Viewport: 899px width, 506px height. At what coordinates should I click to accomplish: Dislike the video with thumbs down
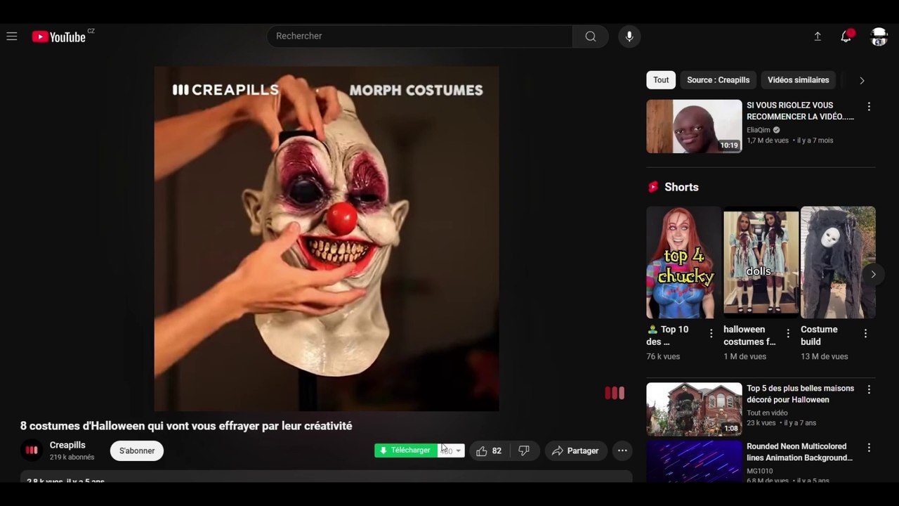click(524, 451)
